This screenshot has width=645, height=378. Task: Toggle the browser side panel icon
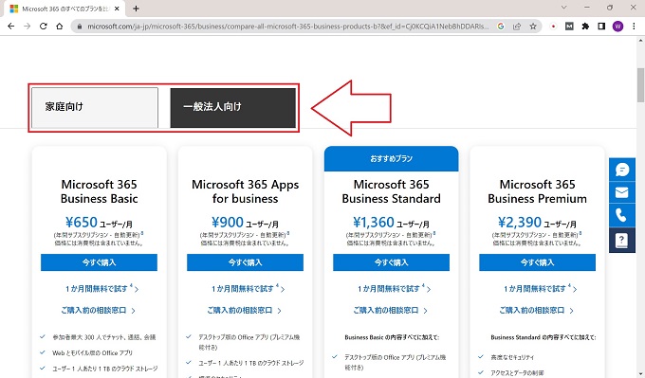click(601, 26)
